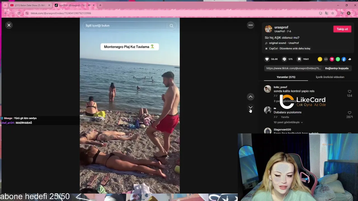This screenshot has height=201, width=358.
Task: Open the urasprof username link
Action: coord(281,27)
